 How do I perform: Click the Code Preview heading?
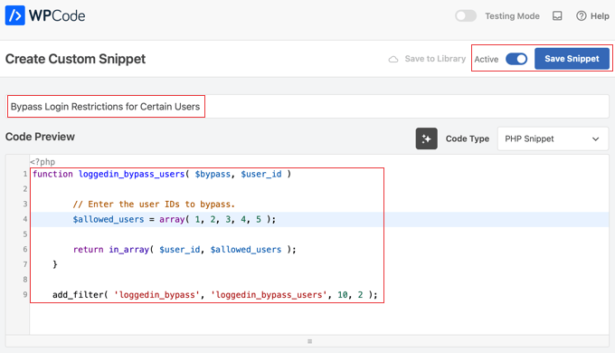click(40, 137)
